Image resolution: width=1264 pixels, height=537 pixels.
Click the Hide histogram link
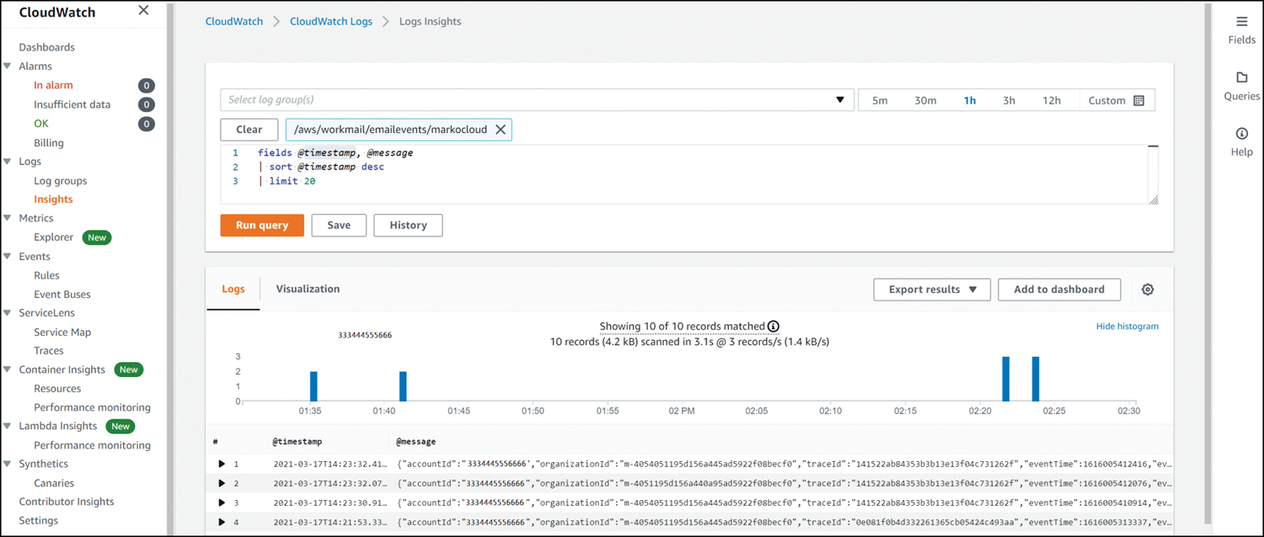click(x=1127, y=326)
